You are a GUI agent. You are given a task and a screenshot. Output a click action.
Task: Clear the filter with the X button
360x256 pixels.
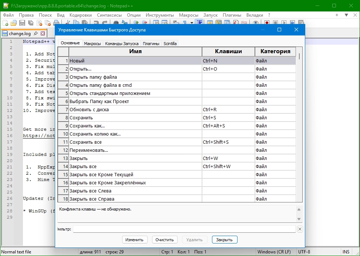pos(300,229)
